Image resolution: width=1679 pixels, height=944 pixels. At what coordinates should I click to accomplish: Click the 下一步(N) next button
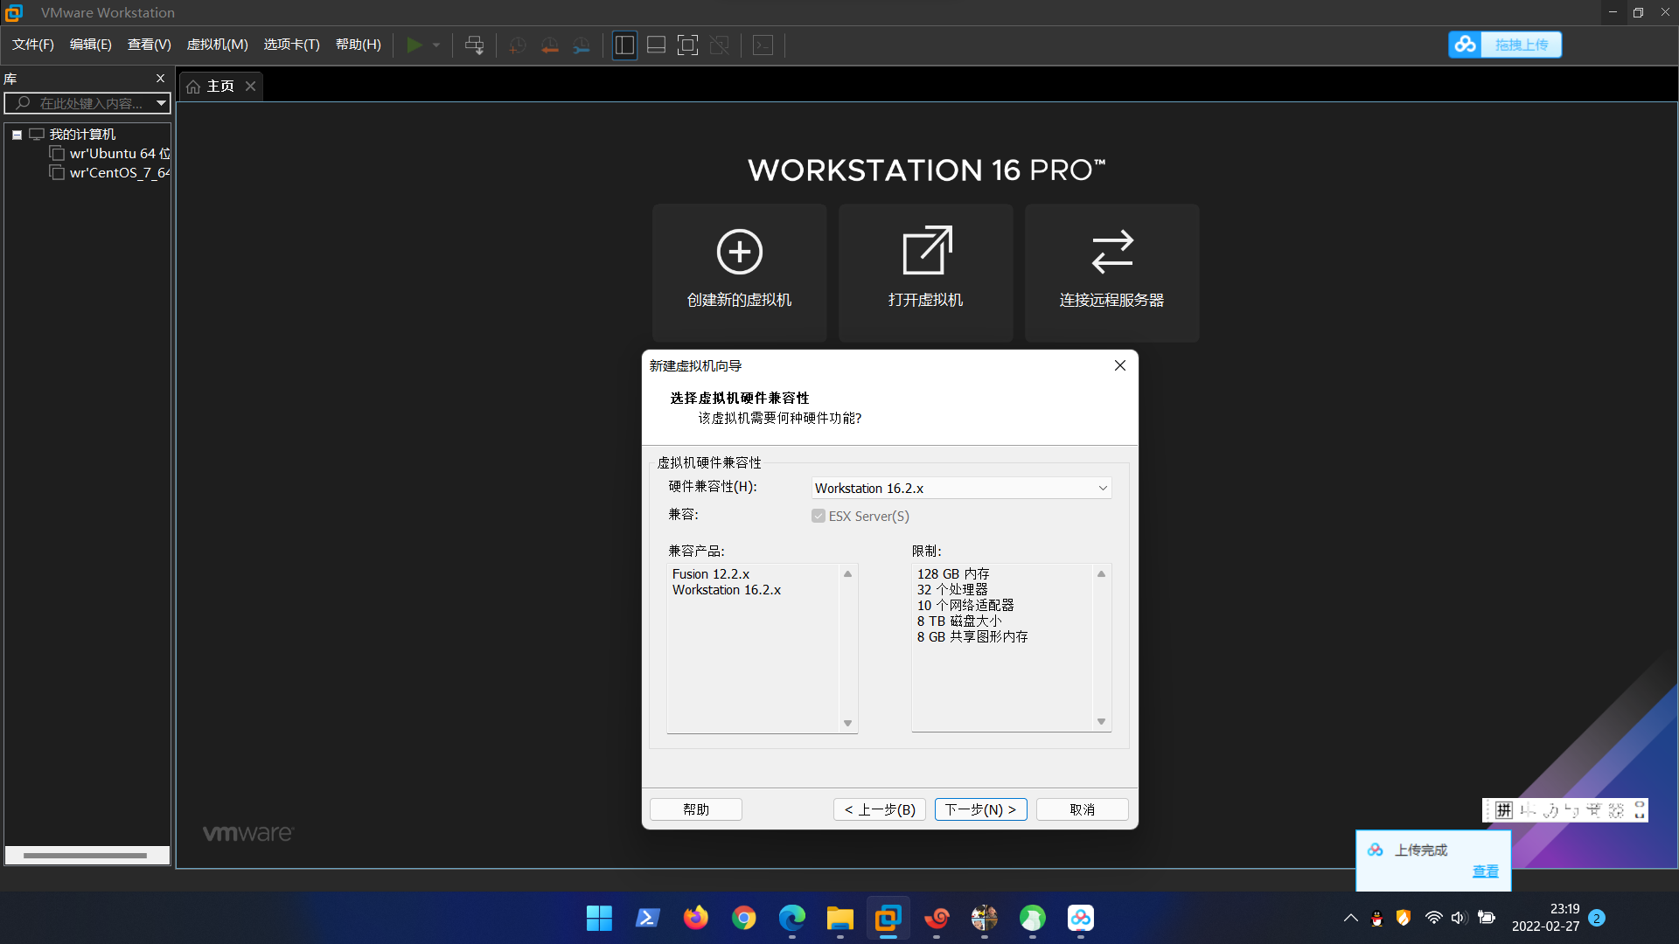coord(980,809)
